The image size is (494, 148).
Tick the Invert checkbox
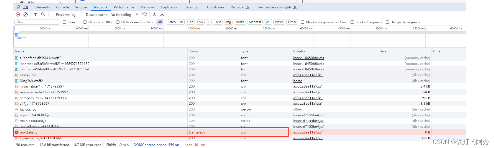click(x=65, y=22)
